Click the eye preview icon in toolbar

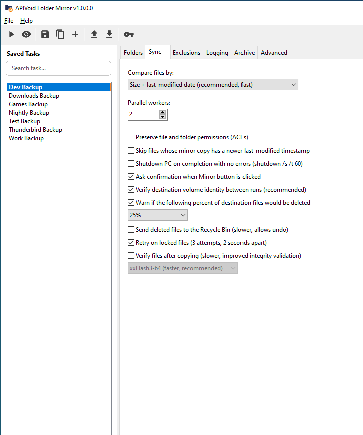coord(26,34)
